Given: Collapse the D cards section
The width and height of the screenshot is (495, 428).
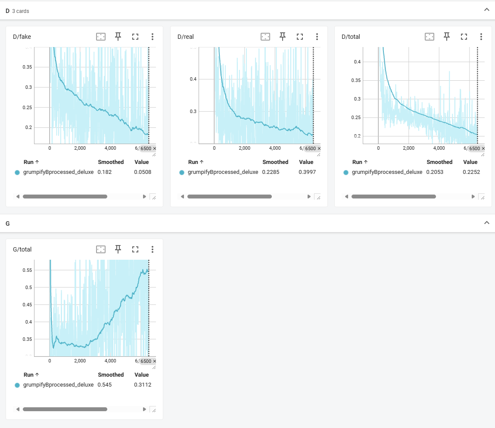Looking at the screenshot, I should [487, 10].
